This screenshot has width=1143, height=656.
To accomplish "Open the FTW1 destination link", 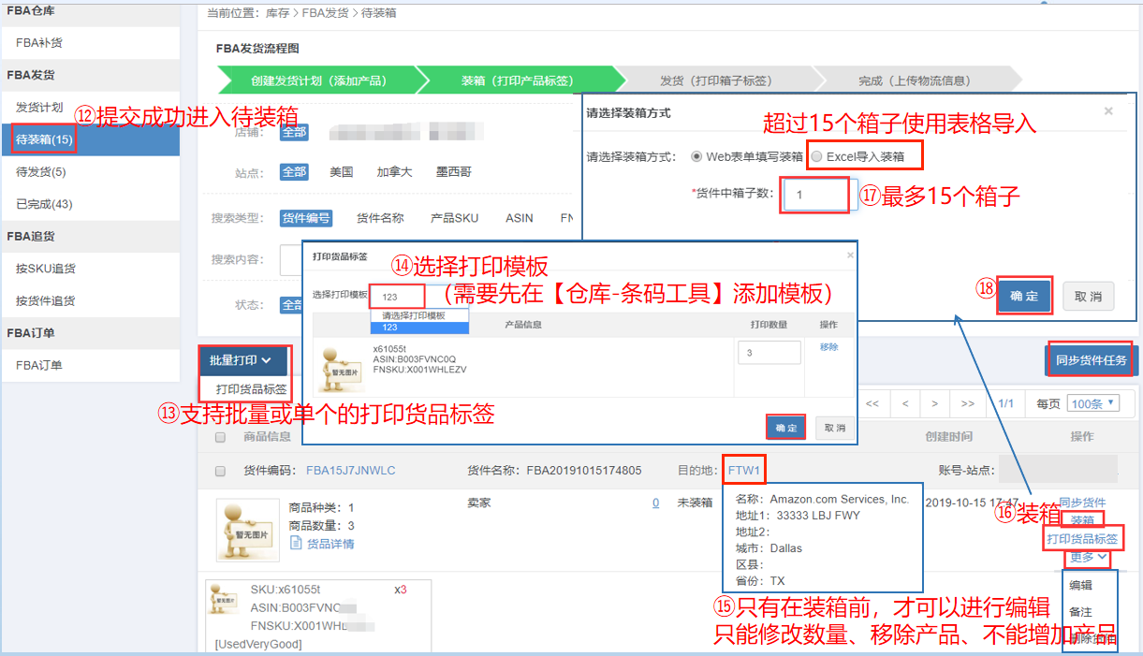I will [745, 470].
